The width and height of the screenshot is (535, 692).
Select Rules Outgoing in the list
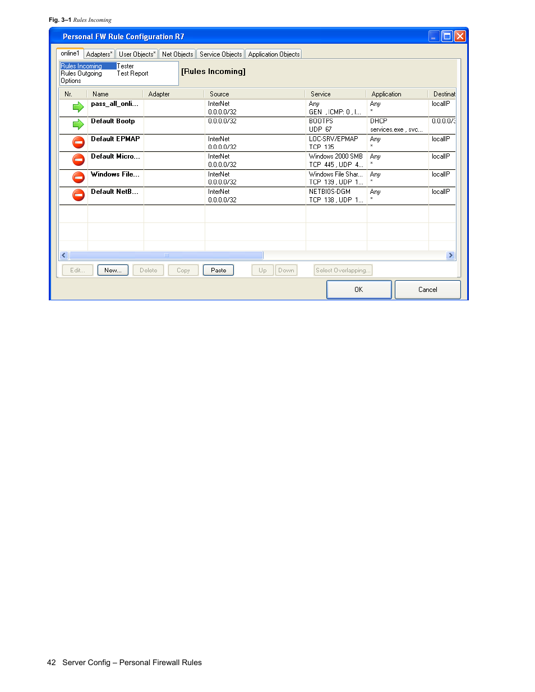pos(81,73)
